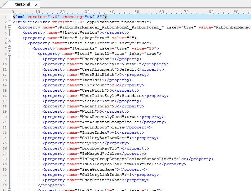Collapse the XtraSerializer fold on line 2
The image size is (251, 191).
tap(9, 22)
